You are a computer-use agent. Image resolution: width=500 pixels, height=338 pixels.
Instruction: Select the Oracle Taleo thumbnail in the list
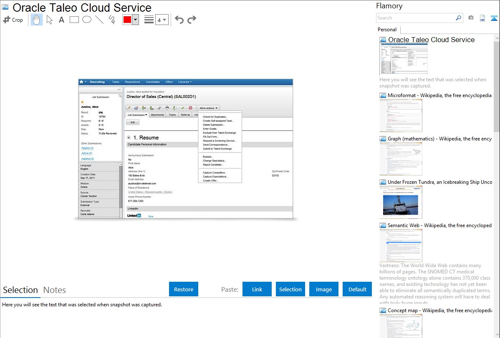click(404, 59)
